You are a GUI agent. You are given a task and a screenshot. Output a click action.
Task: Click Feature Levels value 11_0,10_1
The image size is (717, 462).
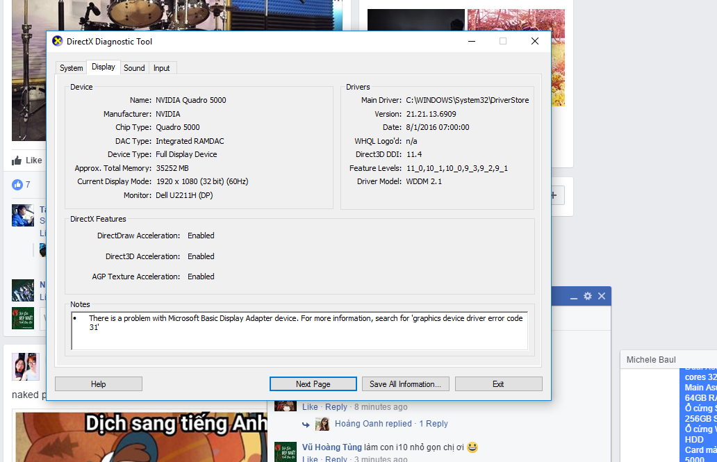pyautogui.click(x=457, y=168)
